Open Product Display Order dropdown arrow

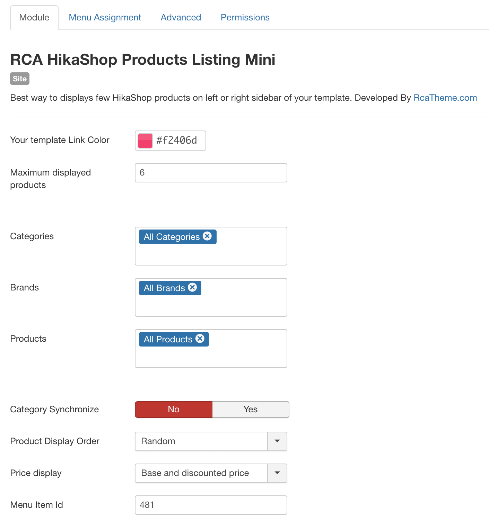point(277,441)
